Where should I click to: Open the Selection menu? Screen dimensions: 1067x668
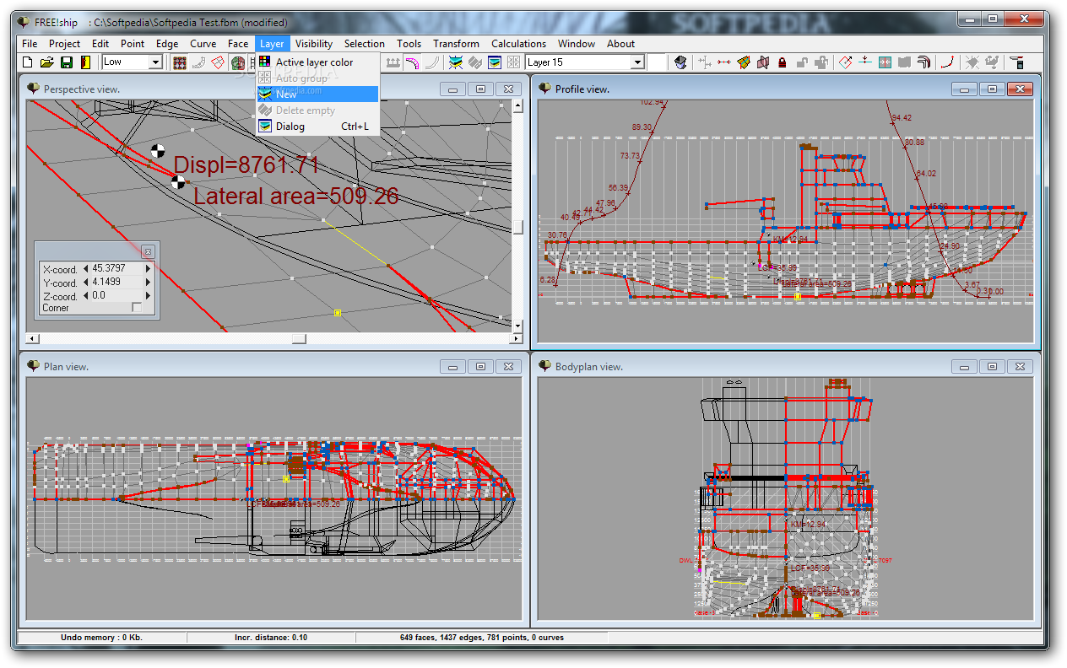tap(365, 44)
